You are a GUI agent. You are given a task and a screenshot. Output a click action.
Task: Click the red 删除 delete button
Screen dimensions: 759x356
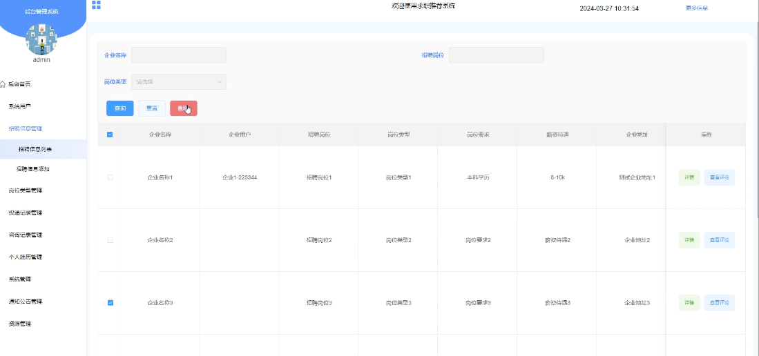[x=184, y=108]
